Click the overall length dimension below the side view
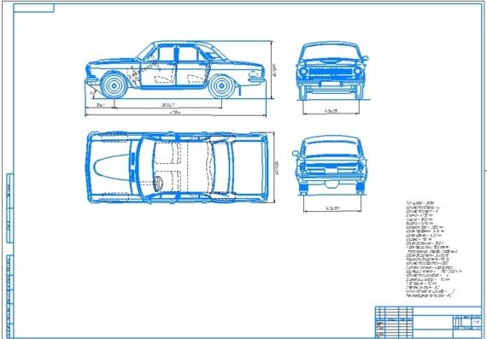487x339 pixels. click(175, 114)
